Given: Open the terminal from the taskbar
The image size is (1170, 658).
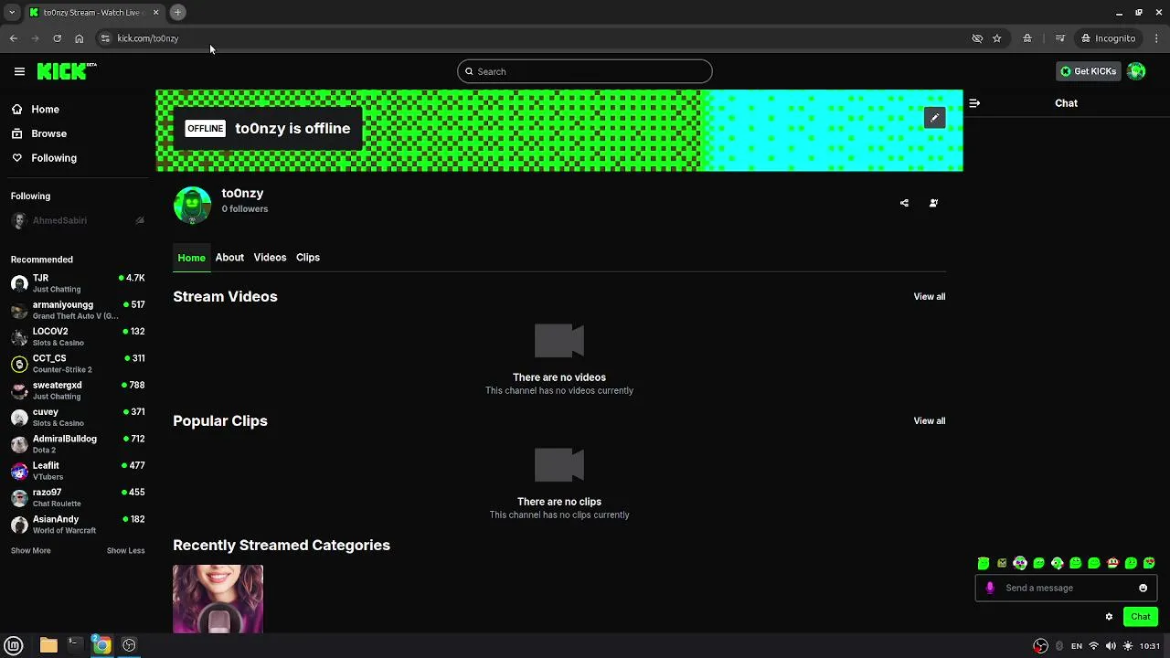Looking at the screenshot, I should click(75, 645).
